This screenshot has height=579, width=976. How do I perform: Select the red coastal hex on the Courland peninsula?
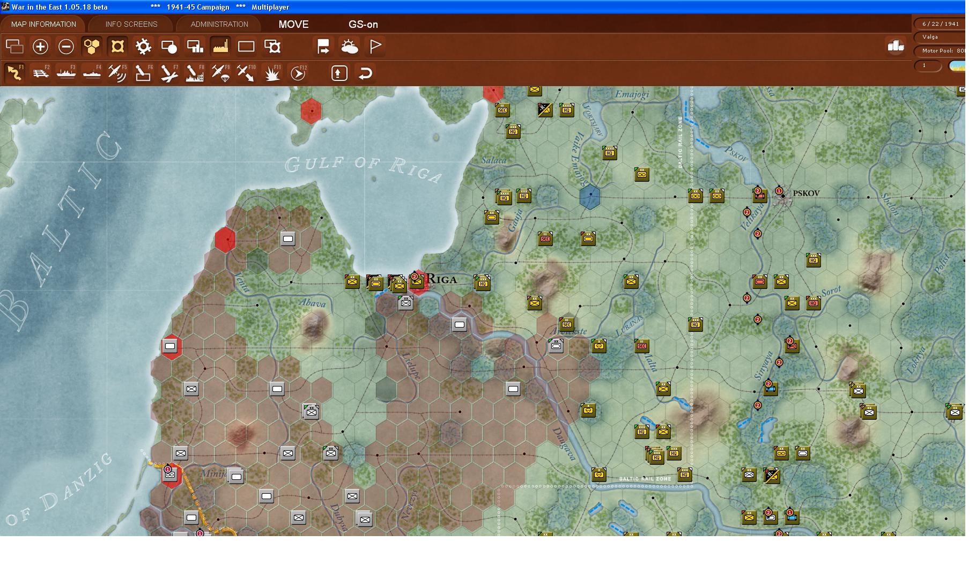tap(225, 240)
